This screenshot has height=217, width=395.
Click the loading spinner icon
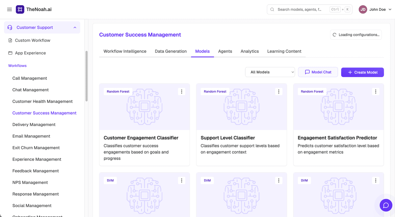pos(335,35)
